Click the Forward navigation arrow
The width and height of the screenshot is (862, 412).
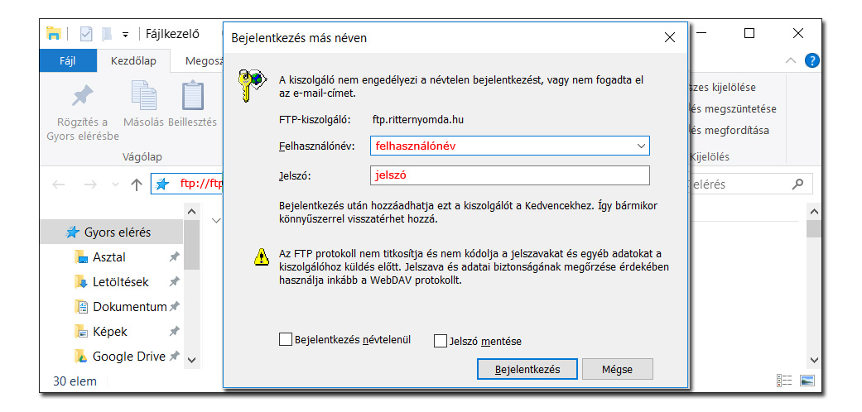(x=90, y=184)
